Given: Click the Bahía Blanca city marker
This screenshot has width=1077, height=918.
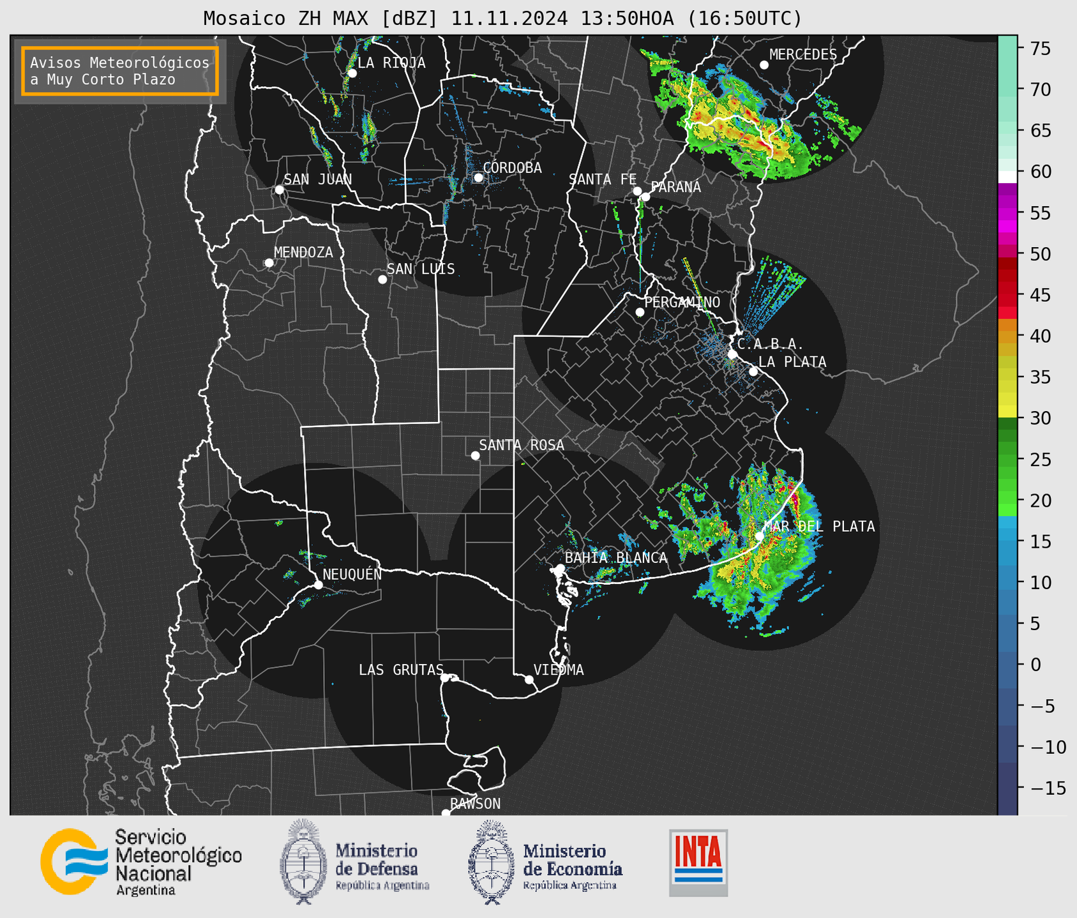Looking at the screenshot, I should (x=560, y=568).
